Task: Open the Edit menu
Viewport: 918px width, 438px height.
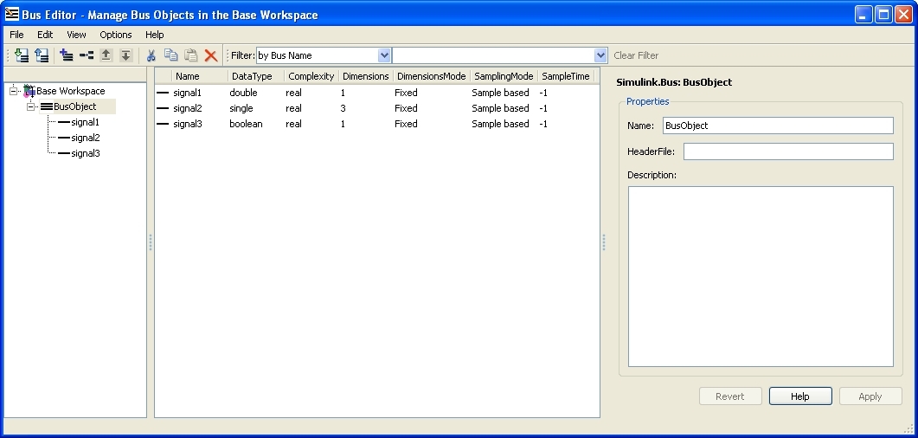Action: click(x=45, y=35)
